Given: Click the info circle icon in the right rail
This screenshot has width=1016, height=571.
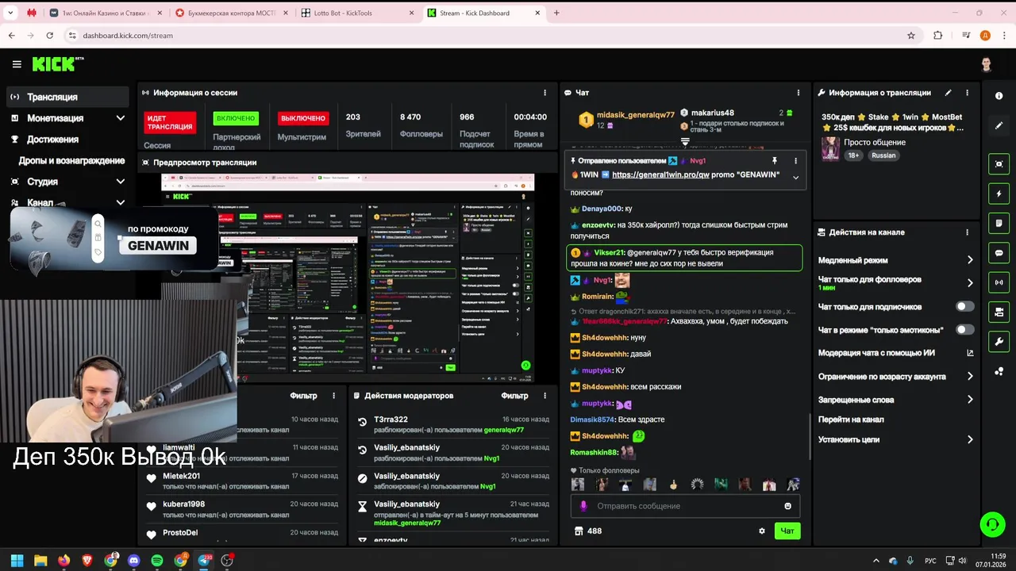Looking at the screenshot, I should click(999, 96).
